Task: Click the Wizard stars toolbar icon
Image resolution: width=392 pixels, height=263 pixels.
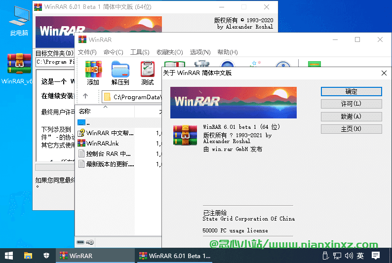Action: coord(255,64)
